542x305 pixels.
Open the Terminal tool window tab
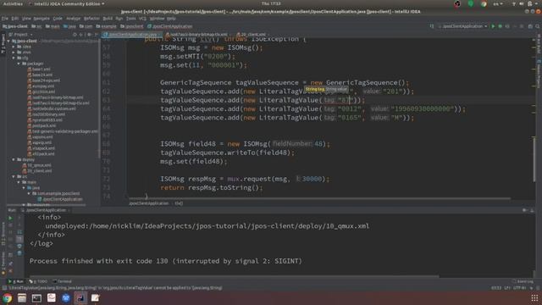[63, 281]
